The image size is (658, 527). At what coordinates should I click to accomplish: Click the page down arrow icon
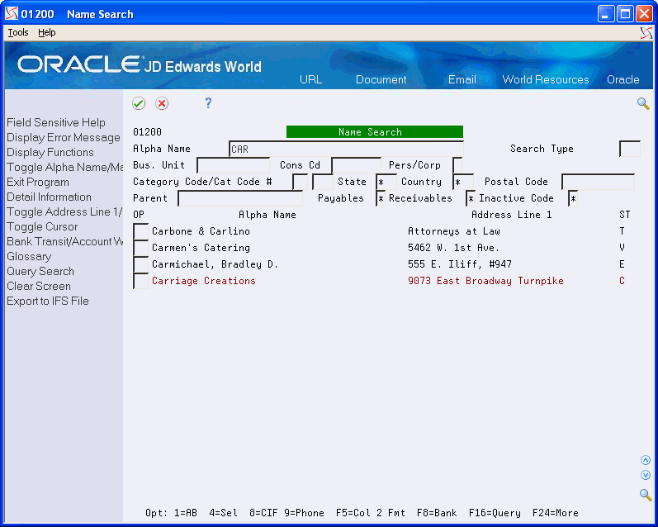(646, 475)
